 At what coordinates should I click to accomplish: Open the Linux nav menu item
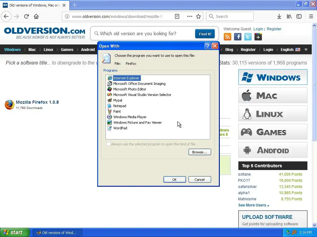[48, 50]
